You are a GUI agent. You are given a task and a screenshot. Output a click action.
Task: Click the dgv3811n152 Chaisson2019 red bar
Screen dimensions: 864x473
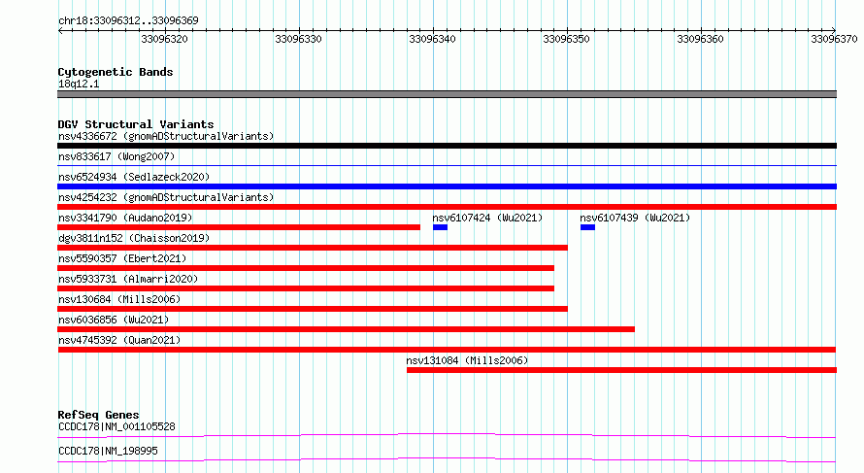313,248
